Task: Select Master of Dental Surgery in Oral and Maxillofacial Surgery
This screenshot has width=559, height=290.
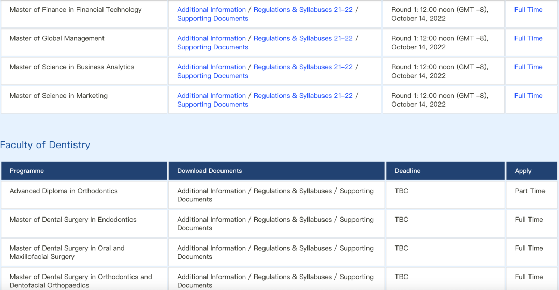Action: click(x=67, y=252)
